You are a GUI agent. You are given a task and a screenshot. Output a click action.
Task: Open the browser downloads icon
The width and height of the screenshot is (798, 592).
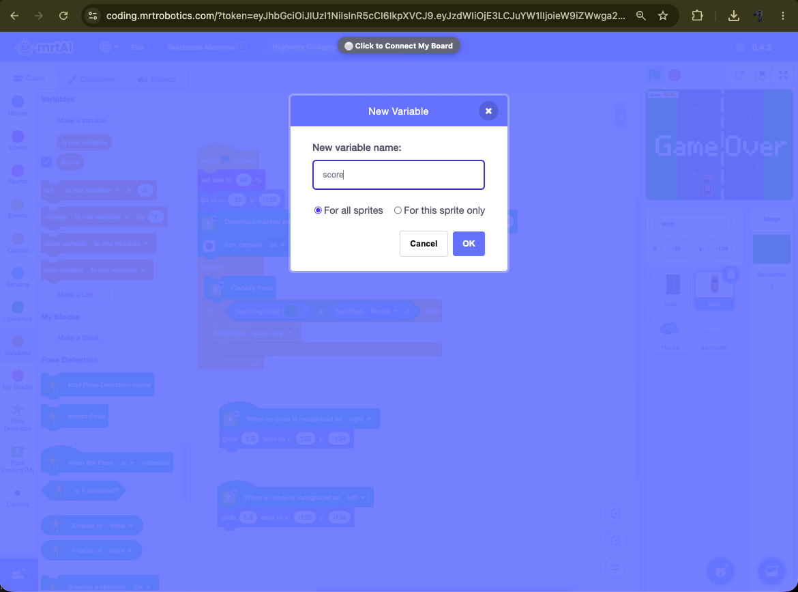click(x=733, y=16)
